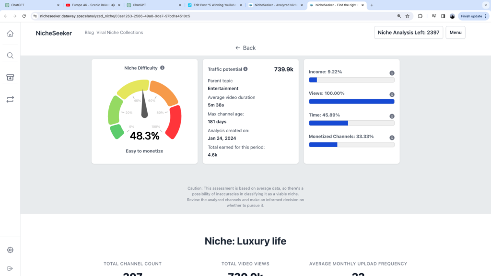The height and width of the screenshot is (276, 491).
Task: Bookmark the page with the star icon
Action: pos(408,16)
